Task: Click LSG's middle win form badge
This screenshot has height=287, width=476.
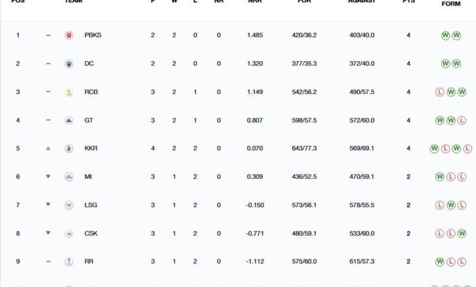Action: (x=451, y=205)
